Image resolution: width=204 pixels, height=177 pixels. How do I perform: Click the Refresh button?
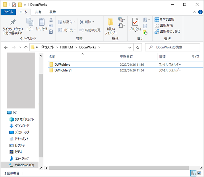(138, 47)
